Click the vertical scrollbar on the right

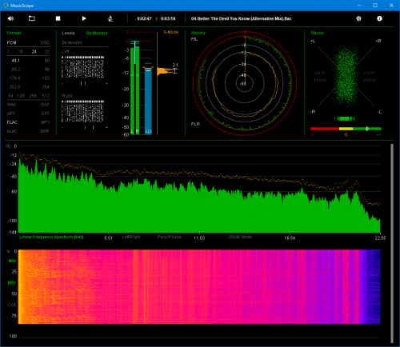pyautogui.click(x=392, y=243)
